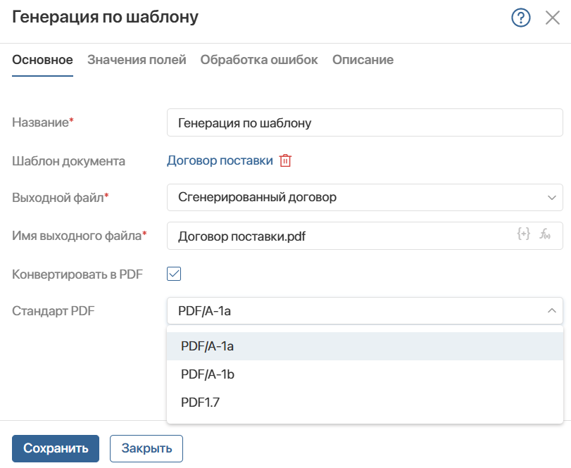Click the up chevron of Стандарт PDF
Image resolution: width=571 pixels, height=468 pixels.
point(552,310)
